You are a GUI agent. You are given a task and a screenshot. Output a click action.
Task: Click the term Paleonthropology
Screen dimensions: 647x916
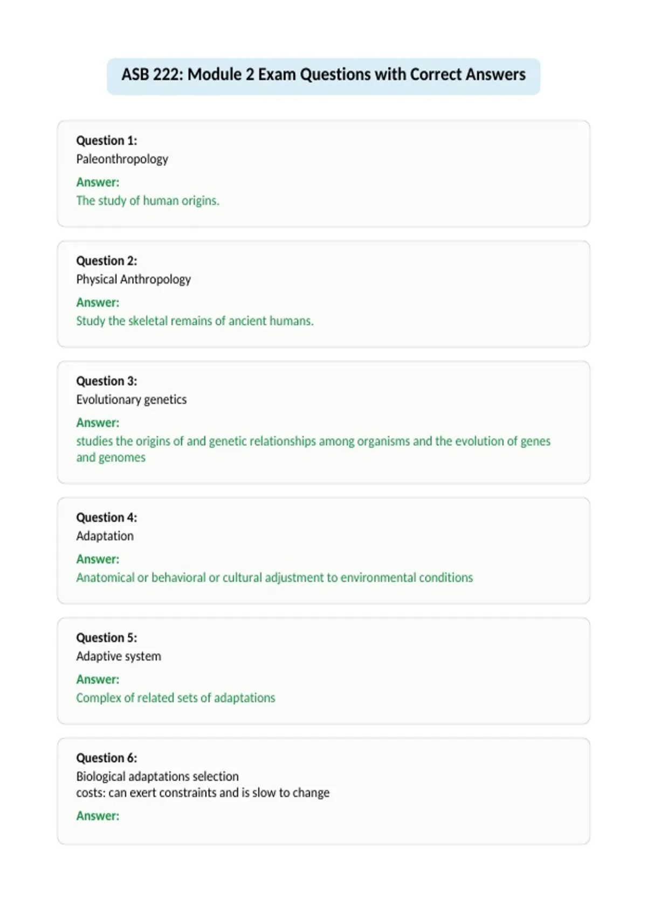(122, 159)
